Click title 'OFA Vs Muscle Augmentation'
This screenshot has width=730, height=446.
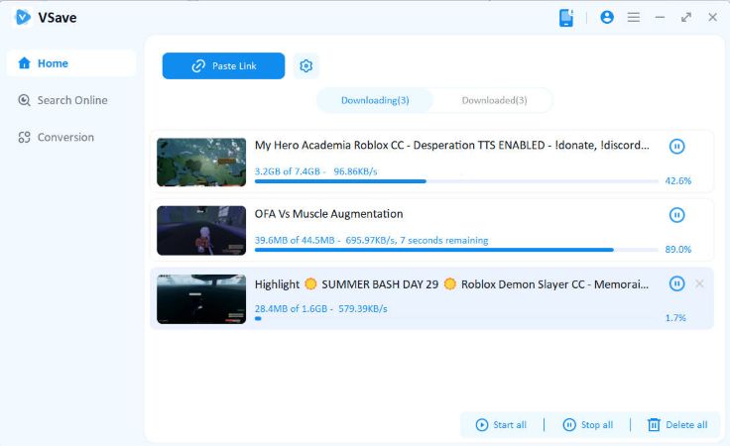point(328,214)
